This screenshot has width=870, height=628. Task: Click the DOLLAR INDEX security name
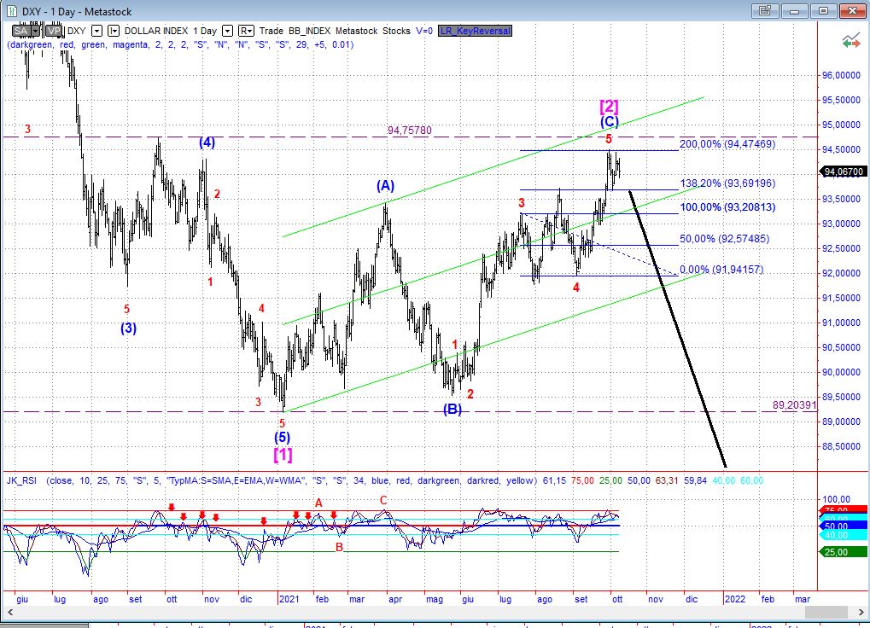pos(156,31)
